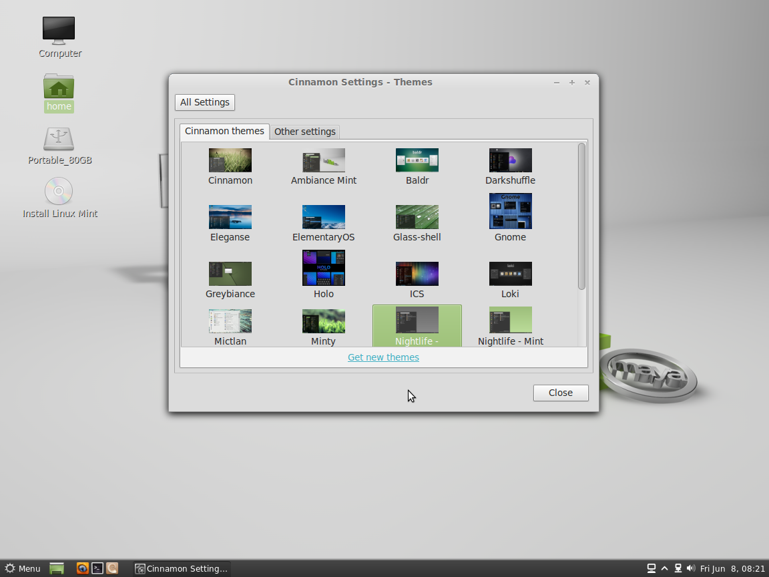Select the Nightlife - Mint theme
This screenshot has width=769, height=577.
[x=510, y=327]
